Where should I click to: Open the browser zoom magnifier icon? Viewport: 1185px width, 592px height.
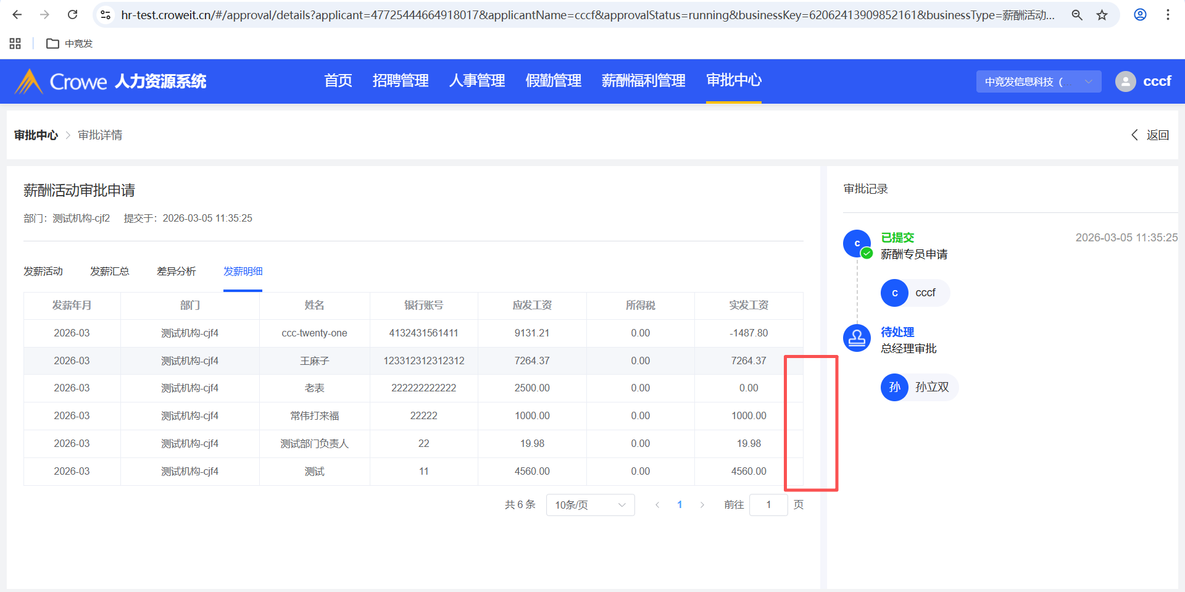coord(1077,15)
